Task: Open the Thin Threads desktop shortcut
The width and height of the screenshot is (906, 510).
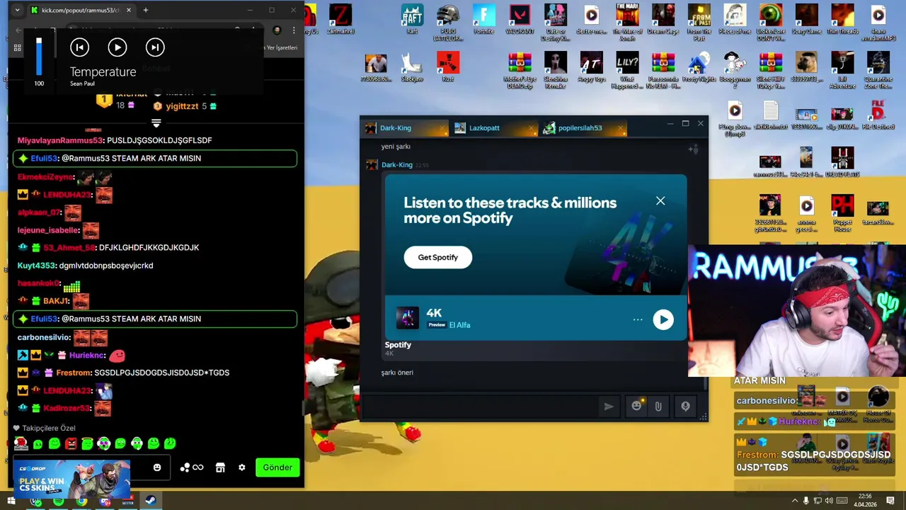Action: (842, 19)
